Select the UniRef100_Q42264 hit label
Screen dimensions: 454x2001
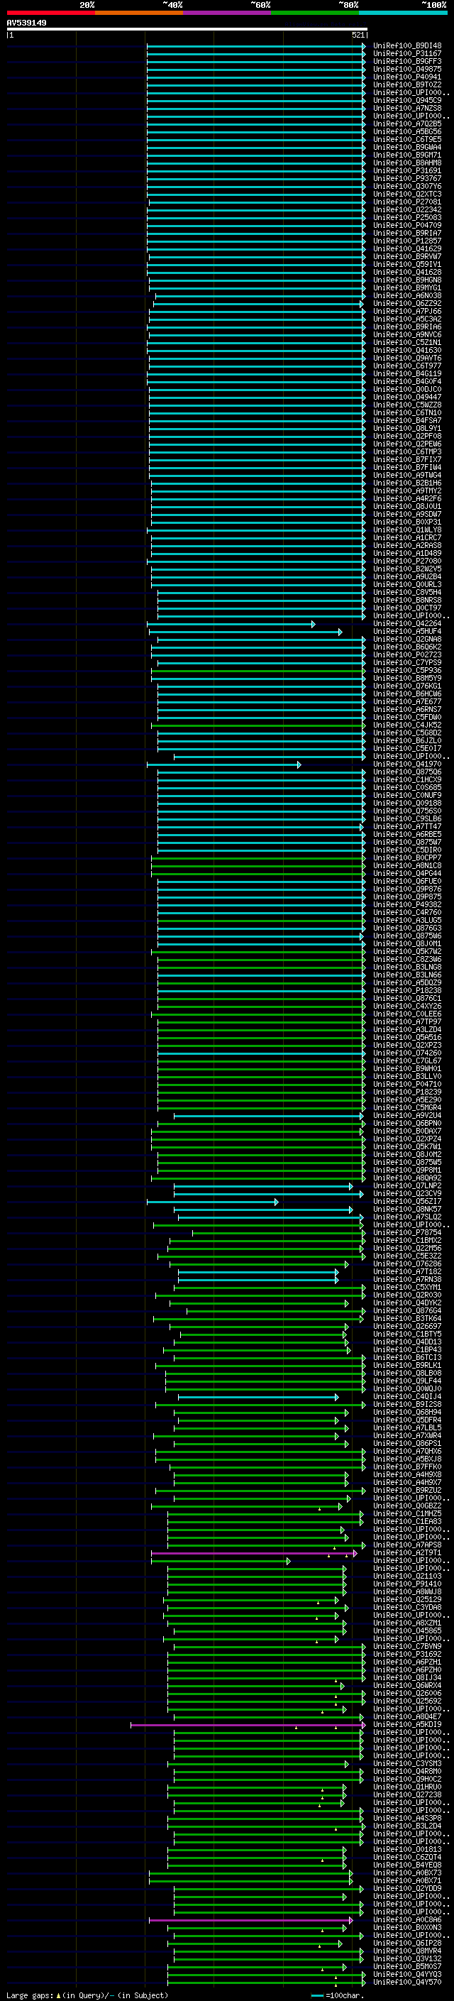[x=407, y=624]
